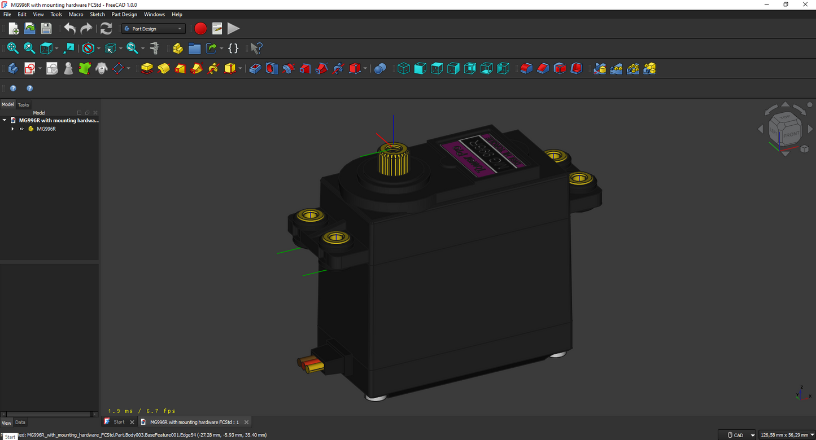Image resolution: width=816 pixels, height=440 pixels.
Task: Toggle visibility eye of MG996R
Action: pos(22,129)
